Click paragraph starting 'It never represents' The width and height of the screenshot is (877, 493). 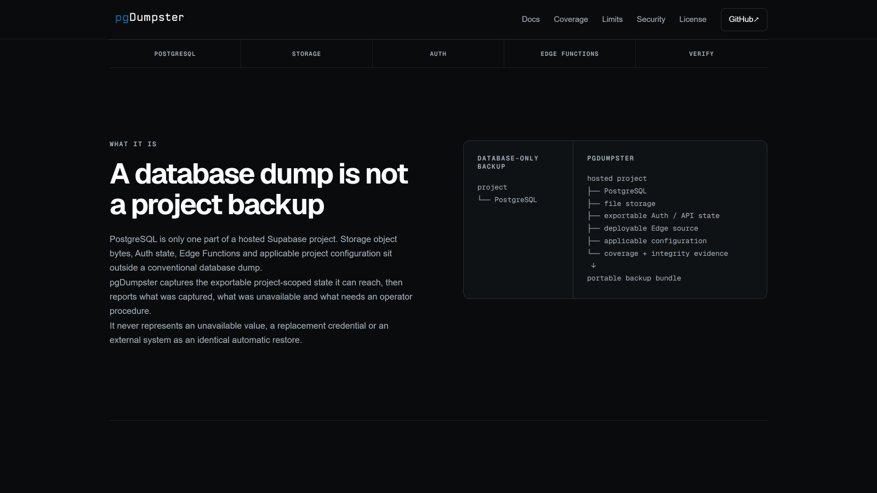point(249,333)
